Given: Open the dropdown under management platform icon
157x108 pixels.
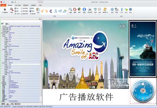Looking at the screenshot, I should (105, 14).
